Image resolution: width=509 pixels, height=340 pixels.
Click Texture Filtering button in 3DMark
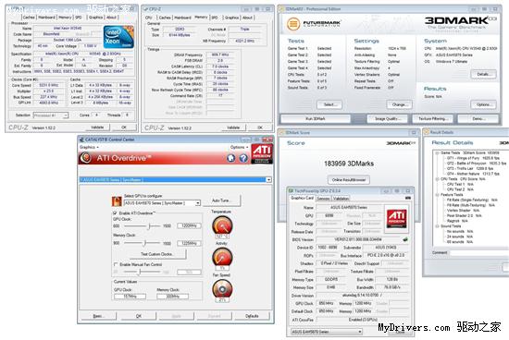(433, 119)
